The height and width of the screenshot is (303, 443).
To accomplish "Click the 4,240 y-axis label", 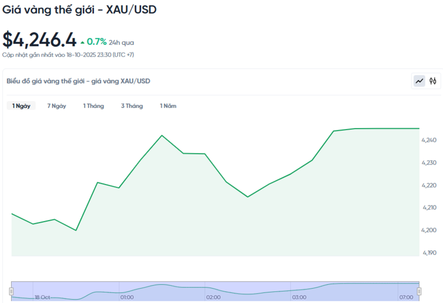I will [x=429, y=140].
